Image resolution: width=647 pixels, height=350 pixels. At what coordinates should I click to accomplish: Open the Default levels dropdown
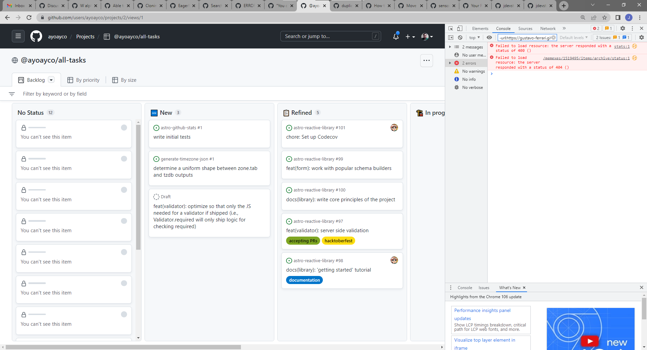coord(574,37)
